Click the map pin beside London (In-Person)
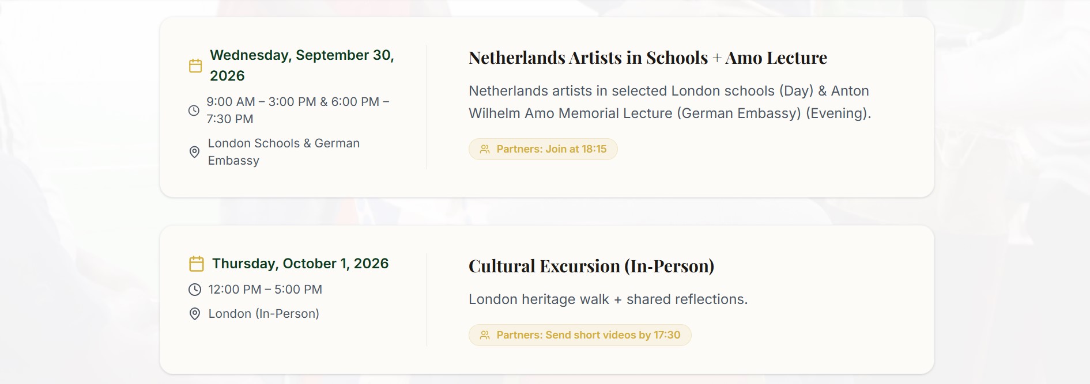The height and width of the screenshot is (384, 1090). click(x=195, y=314)
